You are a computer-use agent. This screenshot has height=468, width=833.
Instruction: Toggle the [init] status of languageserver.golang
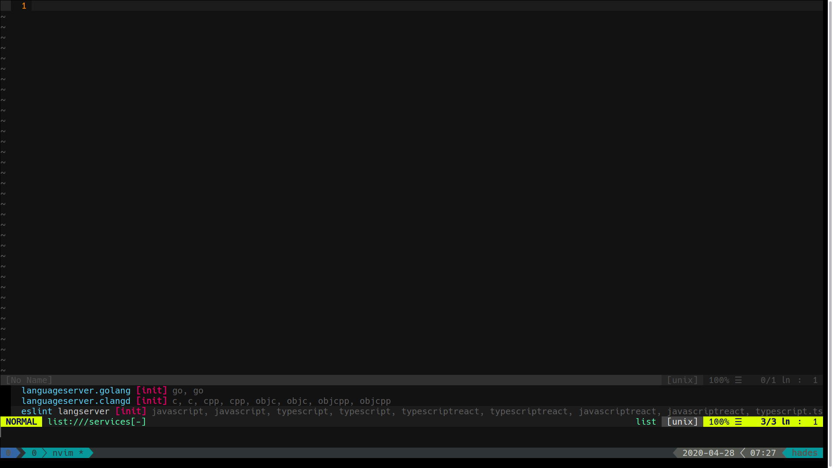[x=151, y=390]
